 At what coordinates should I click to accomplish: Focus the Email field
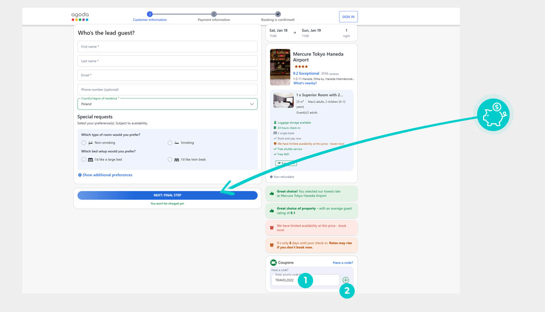coord(167,75)
